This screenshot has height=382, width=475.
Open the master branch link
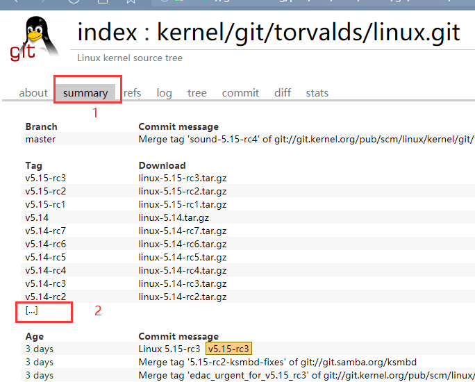[40, 140]
